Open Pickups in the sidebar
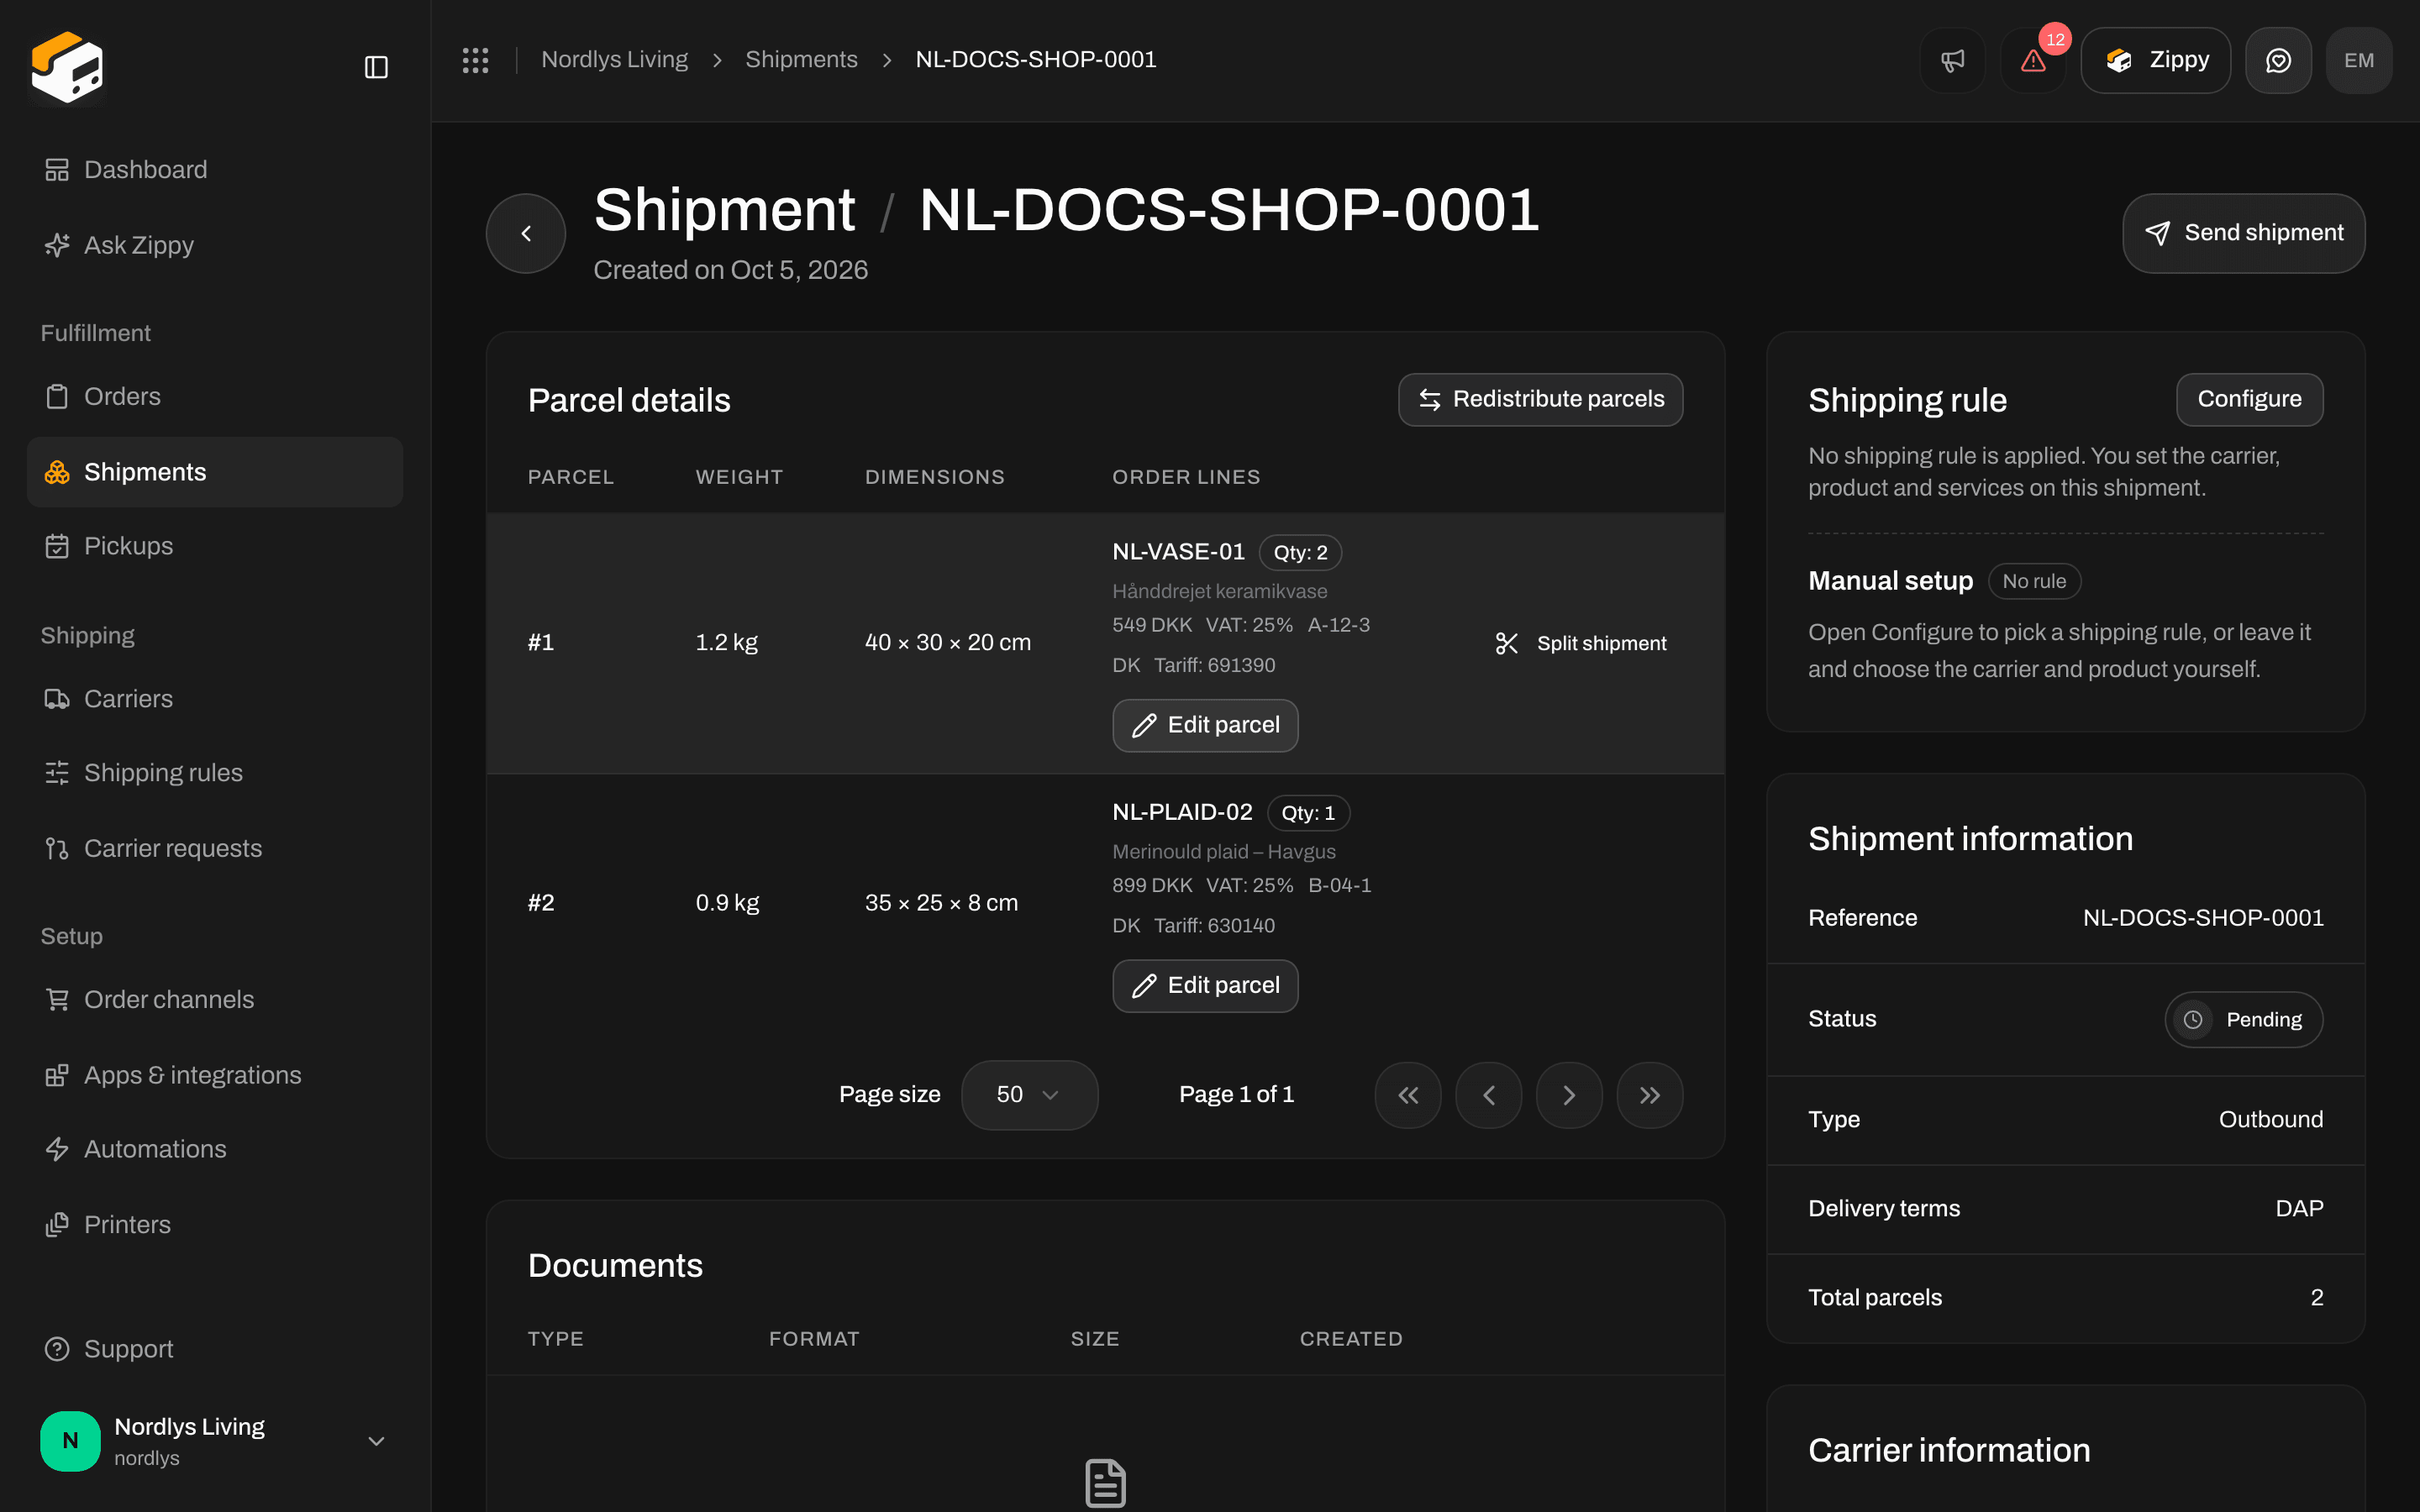This screenshot has height=1512, width=2420. pos(215,546)
